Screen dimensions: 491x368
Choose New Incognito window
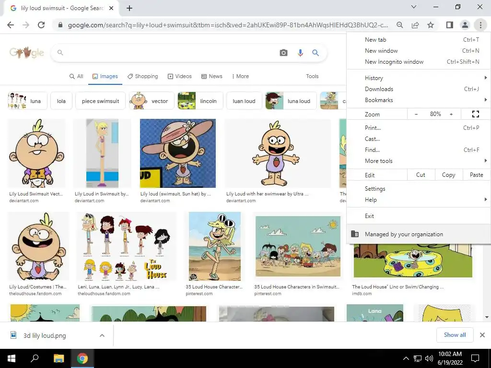pos(419,62)
